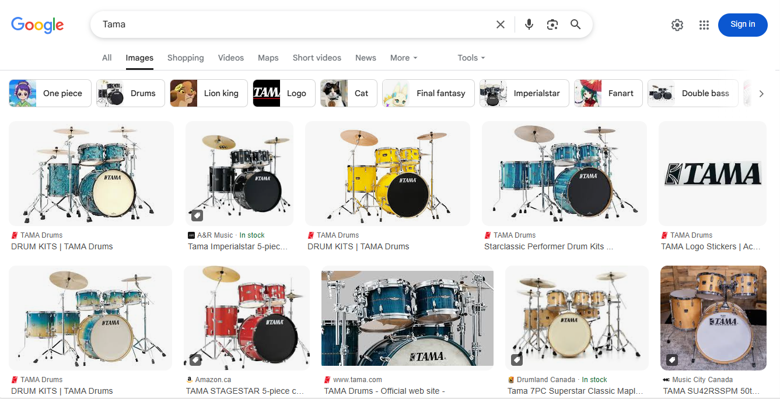Open the www.tama.com close-up drum image

[407, 318]
